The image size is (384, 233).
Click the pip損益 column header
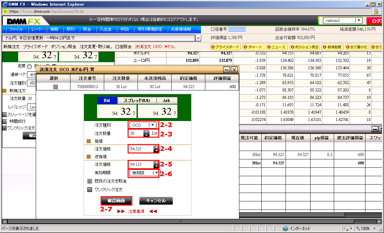[322, 138]
